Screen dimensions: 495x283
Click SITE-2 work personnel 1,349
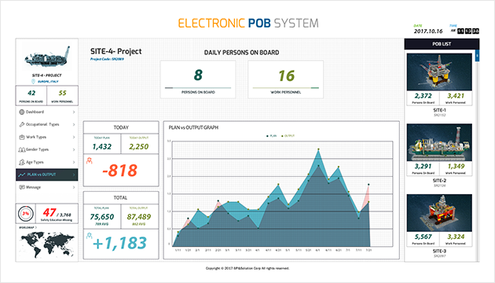click(456, 167)
